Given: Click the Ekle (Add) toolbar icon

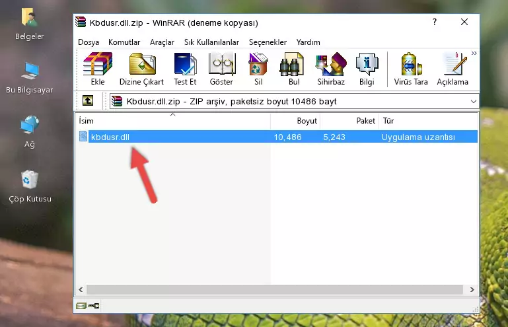Looking at the screenshot, I should click(x=98, y=69).
